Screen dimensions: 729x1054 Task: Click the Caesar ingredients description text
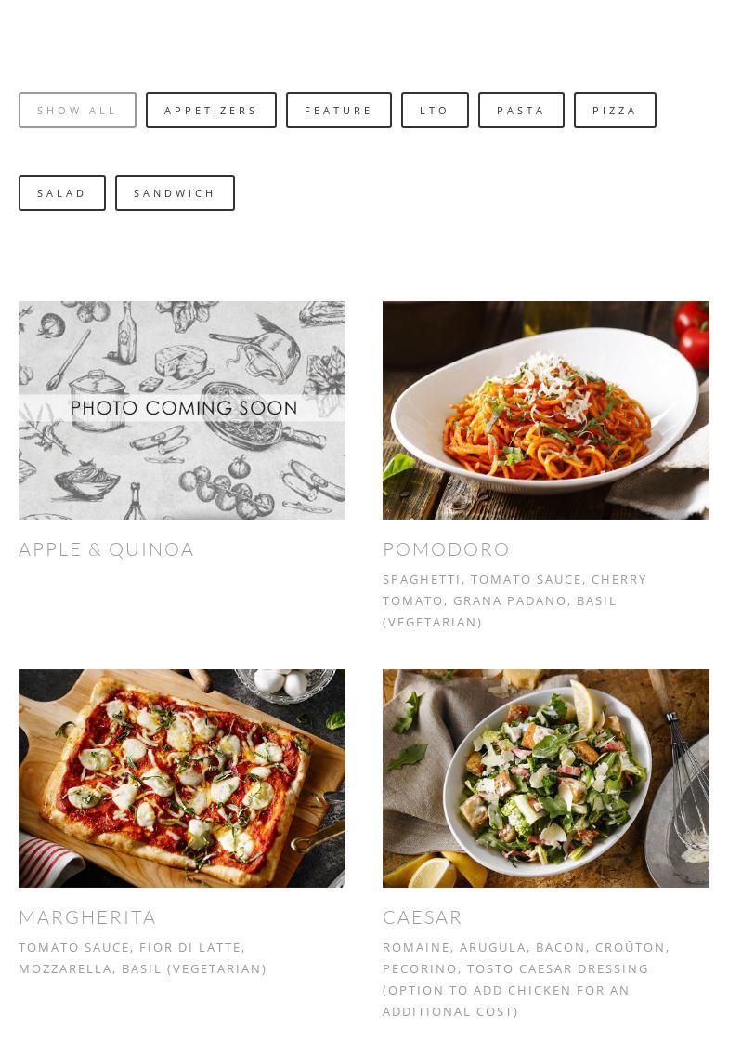tap(527, 980)
